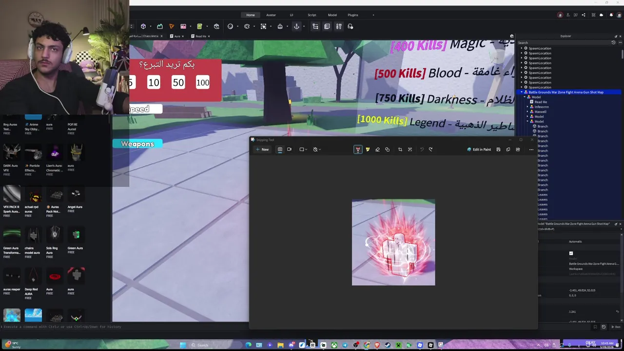This screenshot has height=351, width=624.
Task: Switch to the Home ribbon tab
Action: pyautogui.click(x=251, y=15)
